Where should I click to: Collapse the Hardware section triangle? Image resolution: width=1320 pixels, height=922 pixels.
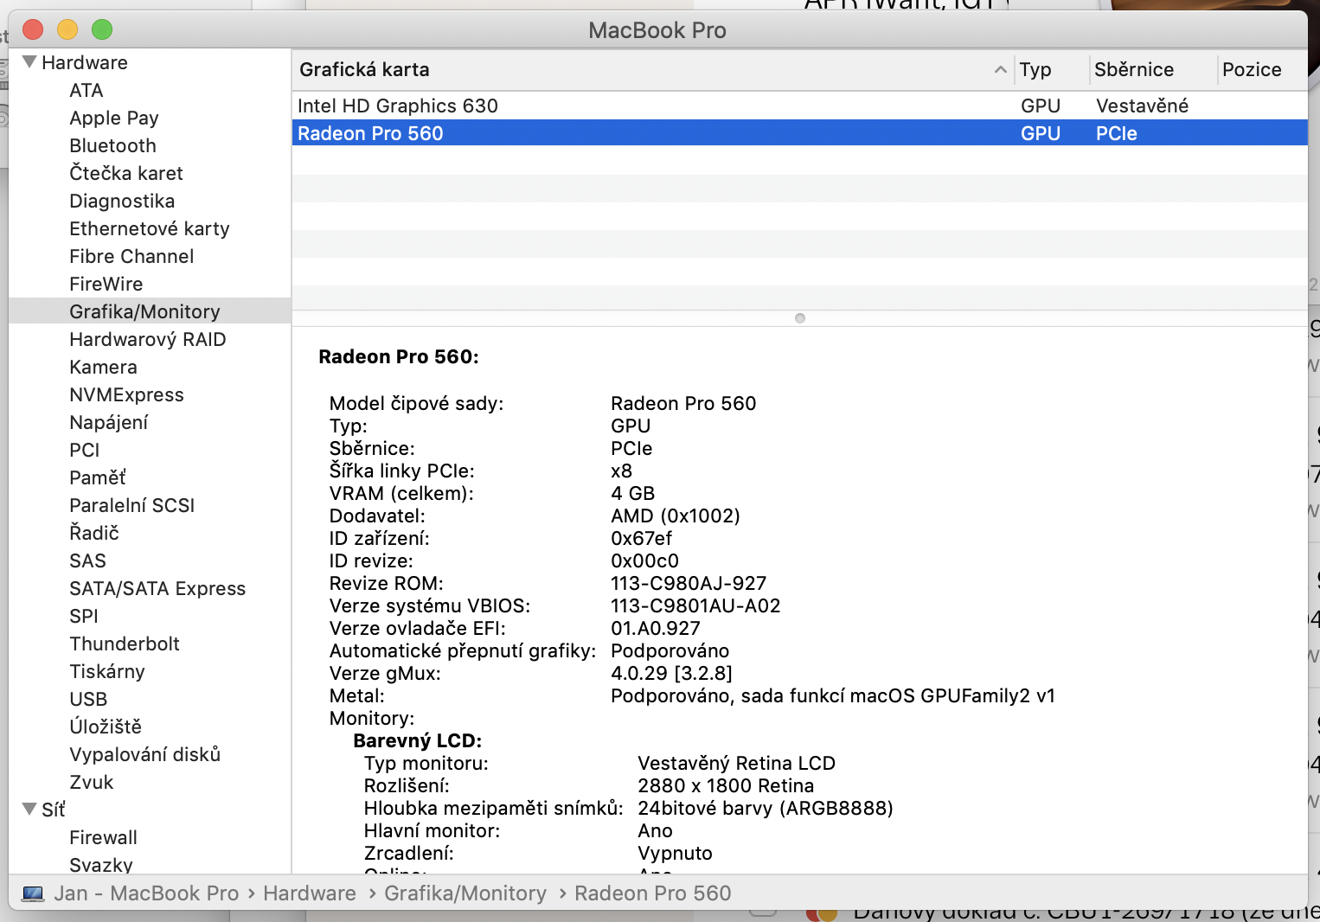click(x=29, y=62)
